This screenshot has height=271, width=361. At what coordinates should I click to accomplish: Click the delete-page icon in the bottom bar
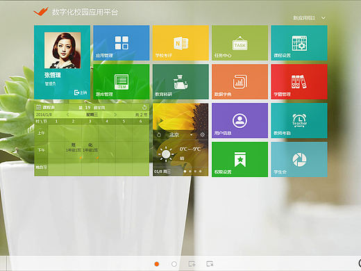[x=210, y=264]
